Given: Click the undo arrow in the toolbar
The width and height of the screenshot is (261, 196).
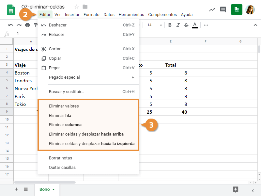Looking at the screenshot, I should click(11, 25).
